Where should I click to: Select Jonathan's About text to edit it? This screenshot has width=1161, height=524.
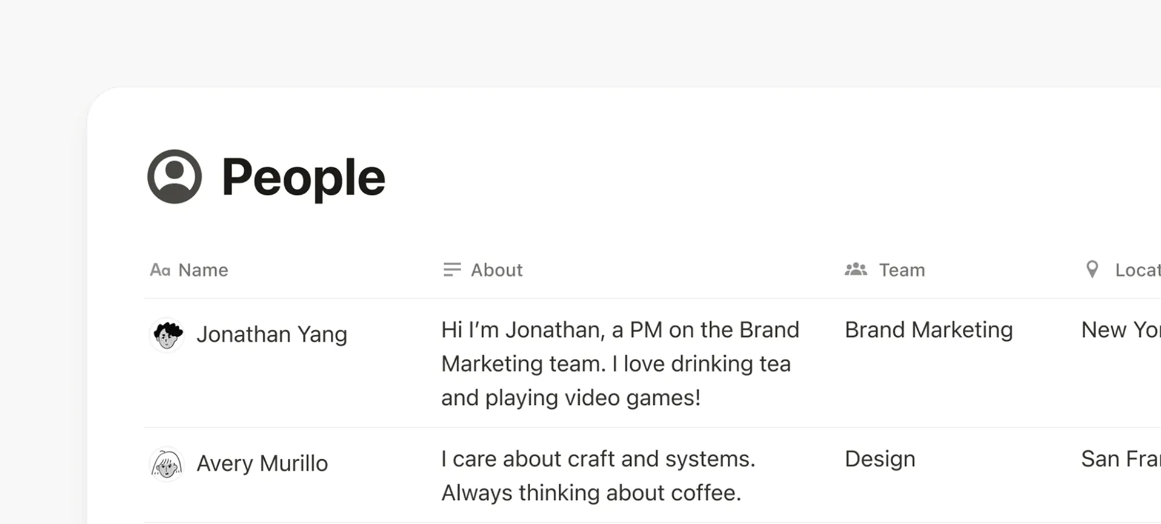point(618,363)
